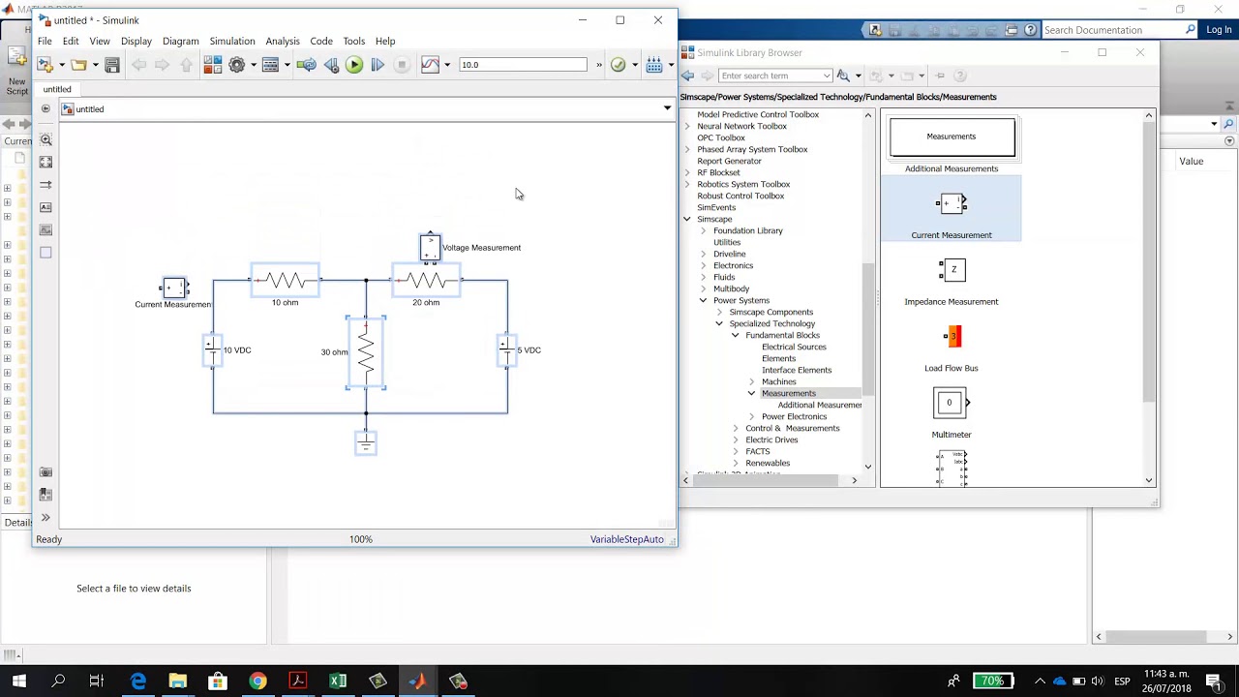The width and height of the screenshot is (1239, 697).
Task: Click VariableStepAuto solver link in status bar
Action: click(627, 539)
